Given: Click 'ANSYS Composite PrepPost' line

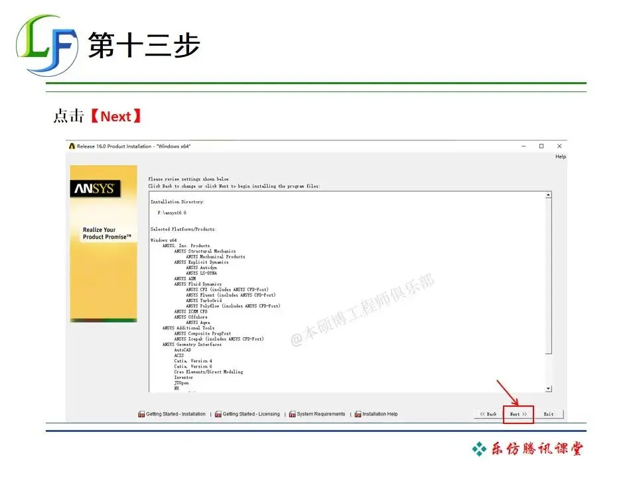Looking at the screenshot, I should tap(202, 333).
